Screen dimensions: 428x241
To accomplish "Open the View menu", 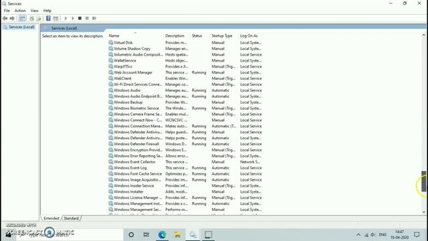I will click(x=34, y=11).
